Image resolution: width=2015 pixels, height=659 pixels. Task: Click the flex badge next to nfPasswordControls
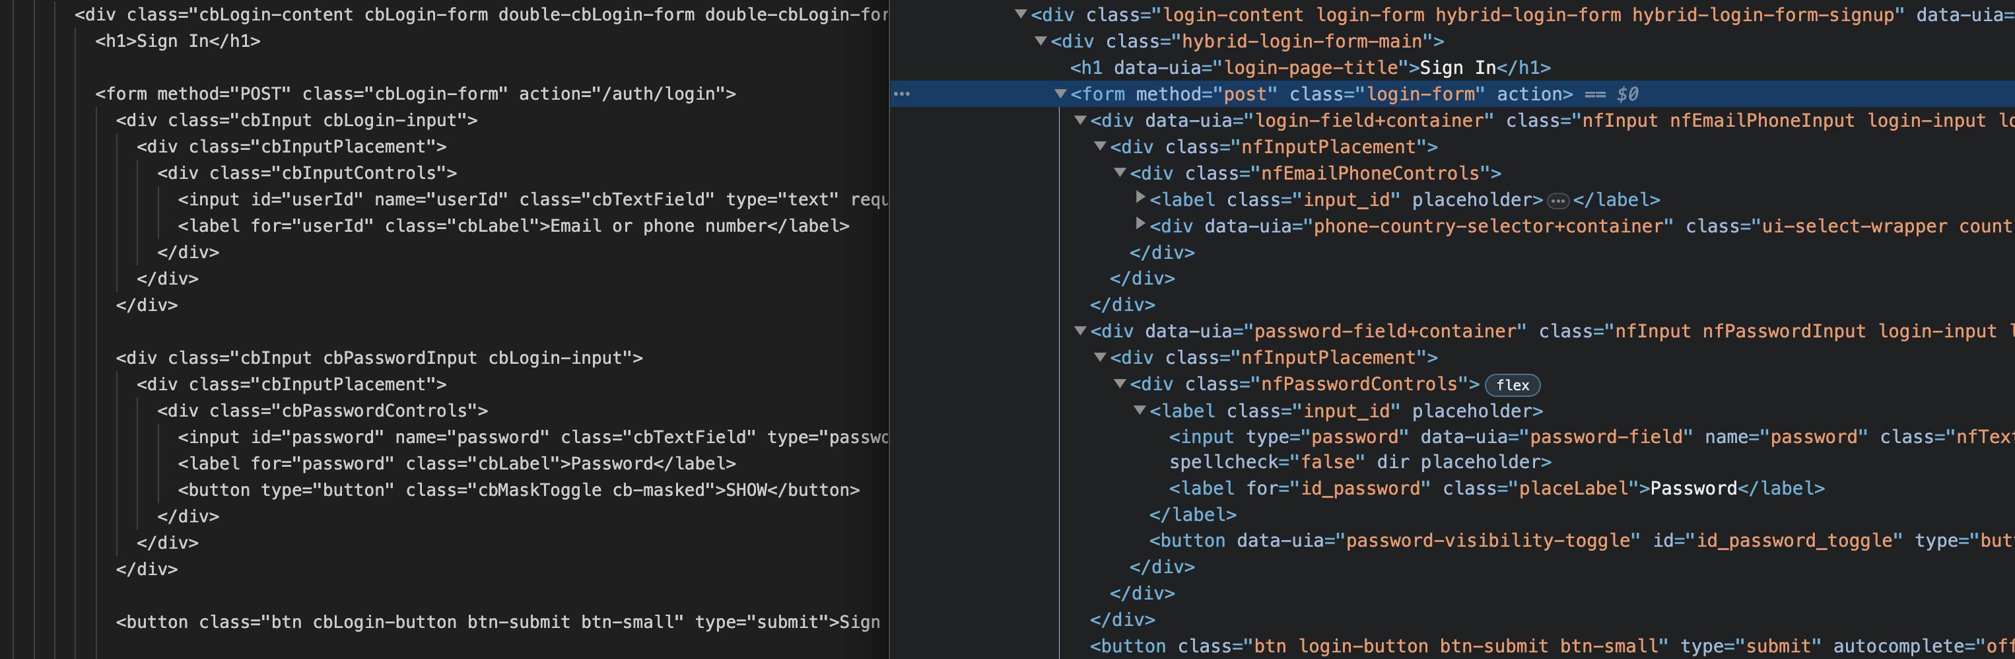[1511, 385]
